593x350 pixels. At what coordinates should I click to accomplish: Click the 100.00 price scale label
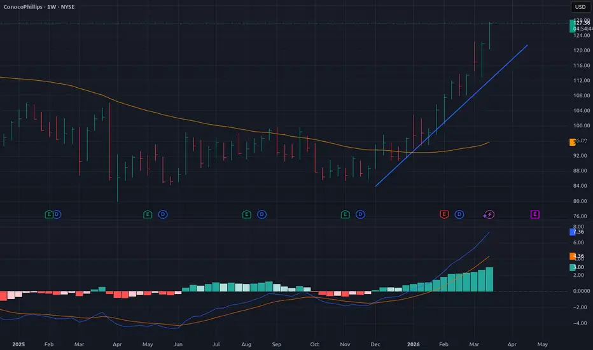[x=582, y=125]
